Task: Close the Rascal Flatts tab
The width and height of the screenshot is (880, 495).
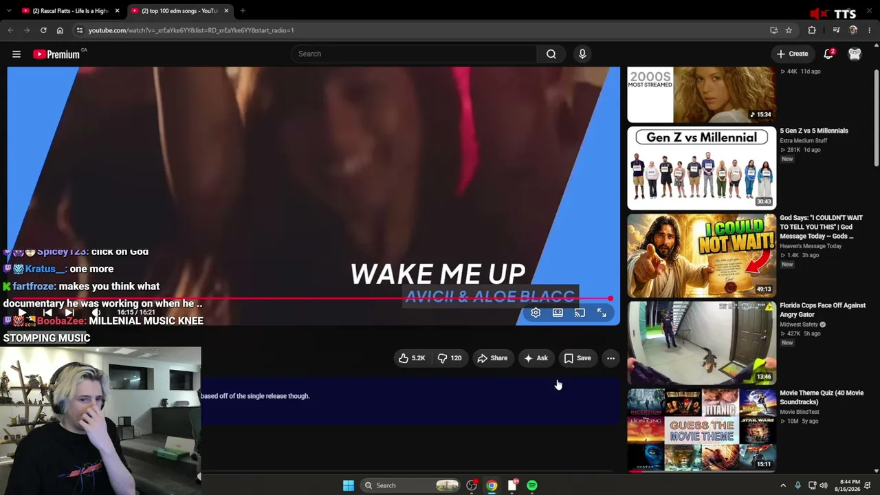Action: (x=117, y=11)
